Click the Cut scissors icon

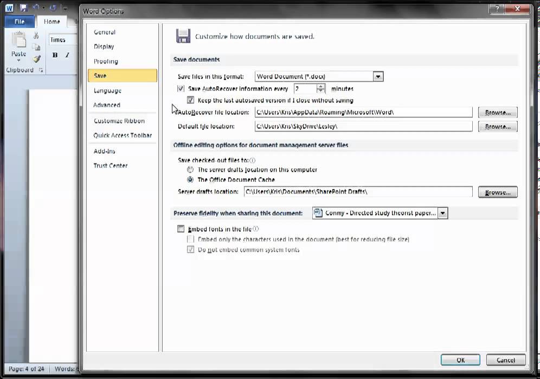click(x=36, y=35)
